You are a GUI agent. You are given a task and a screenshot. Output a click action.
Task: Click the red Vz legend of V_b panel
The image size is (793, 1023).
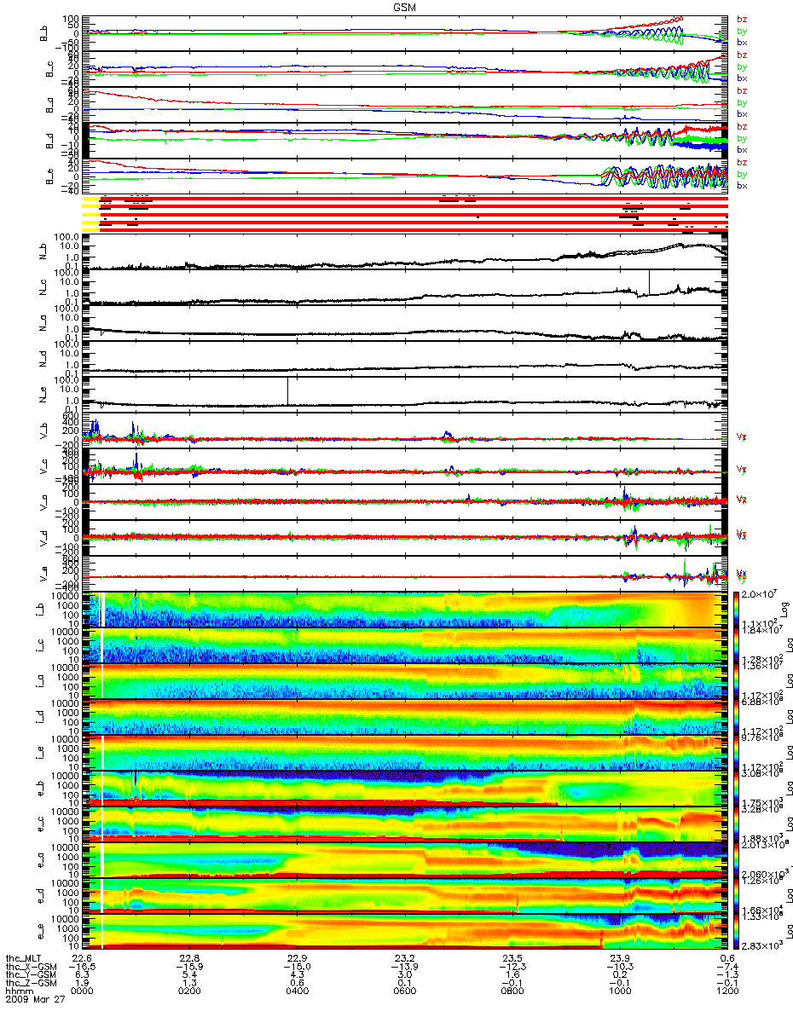[x=742, y=436]
